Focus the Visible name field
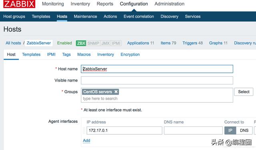 click(x=157, y=80)
